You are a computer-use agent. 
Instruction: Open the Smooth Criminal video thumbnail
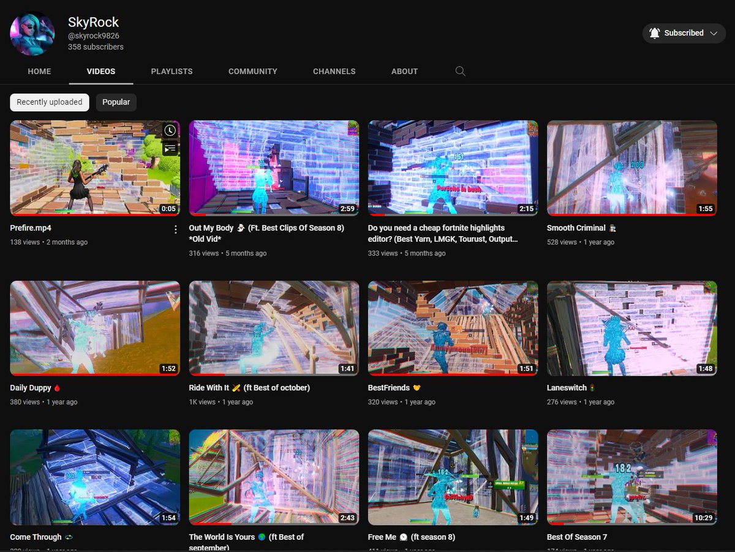point(632,168)
